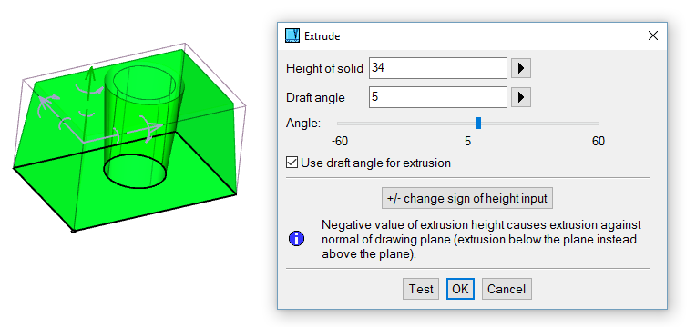
Task: Uncheck Use draft angle for extrusion
Action: 292,163
